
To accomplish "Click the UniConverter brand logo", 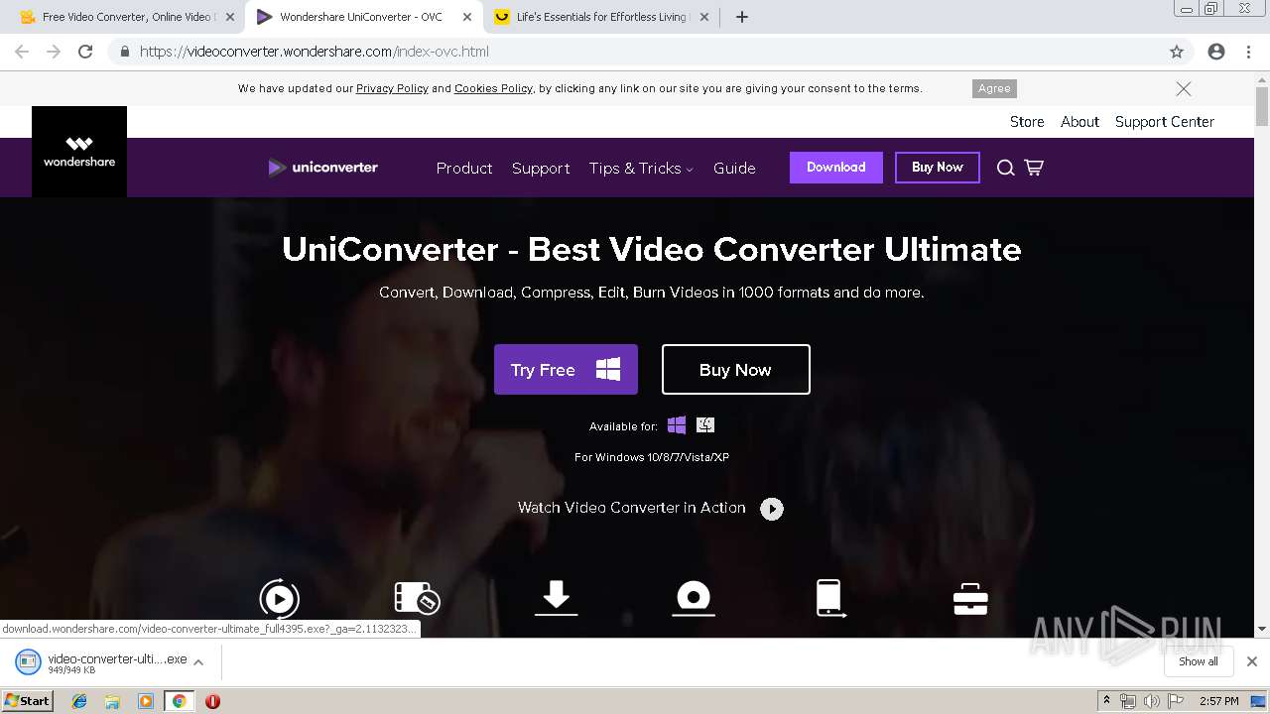I will click(323, 168).
